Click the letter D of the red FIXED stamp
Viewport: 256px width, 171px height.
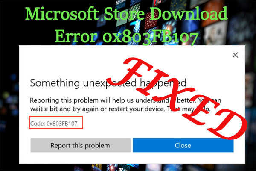point(227,125)
